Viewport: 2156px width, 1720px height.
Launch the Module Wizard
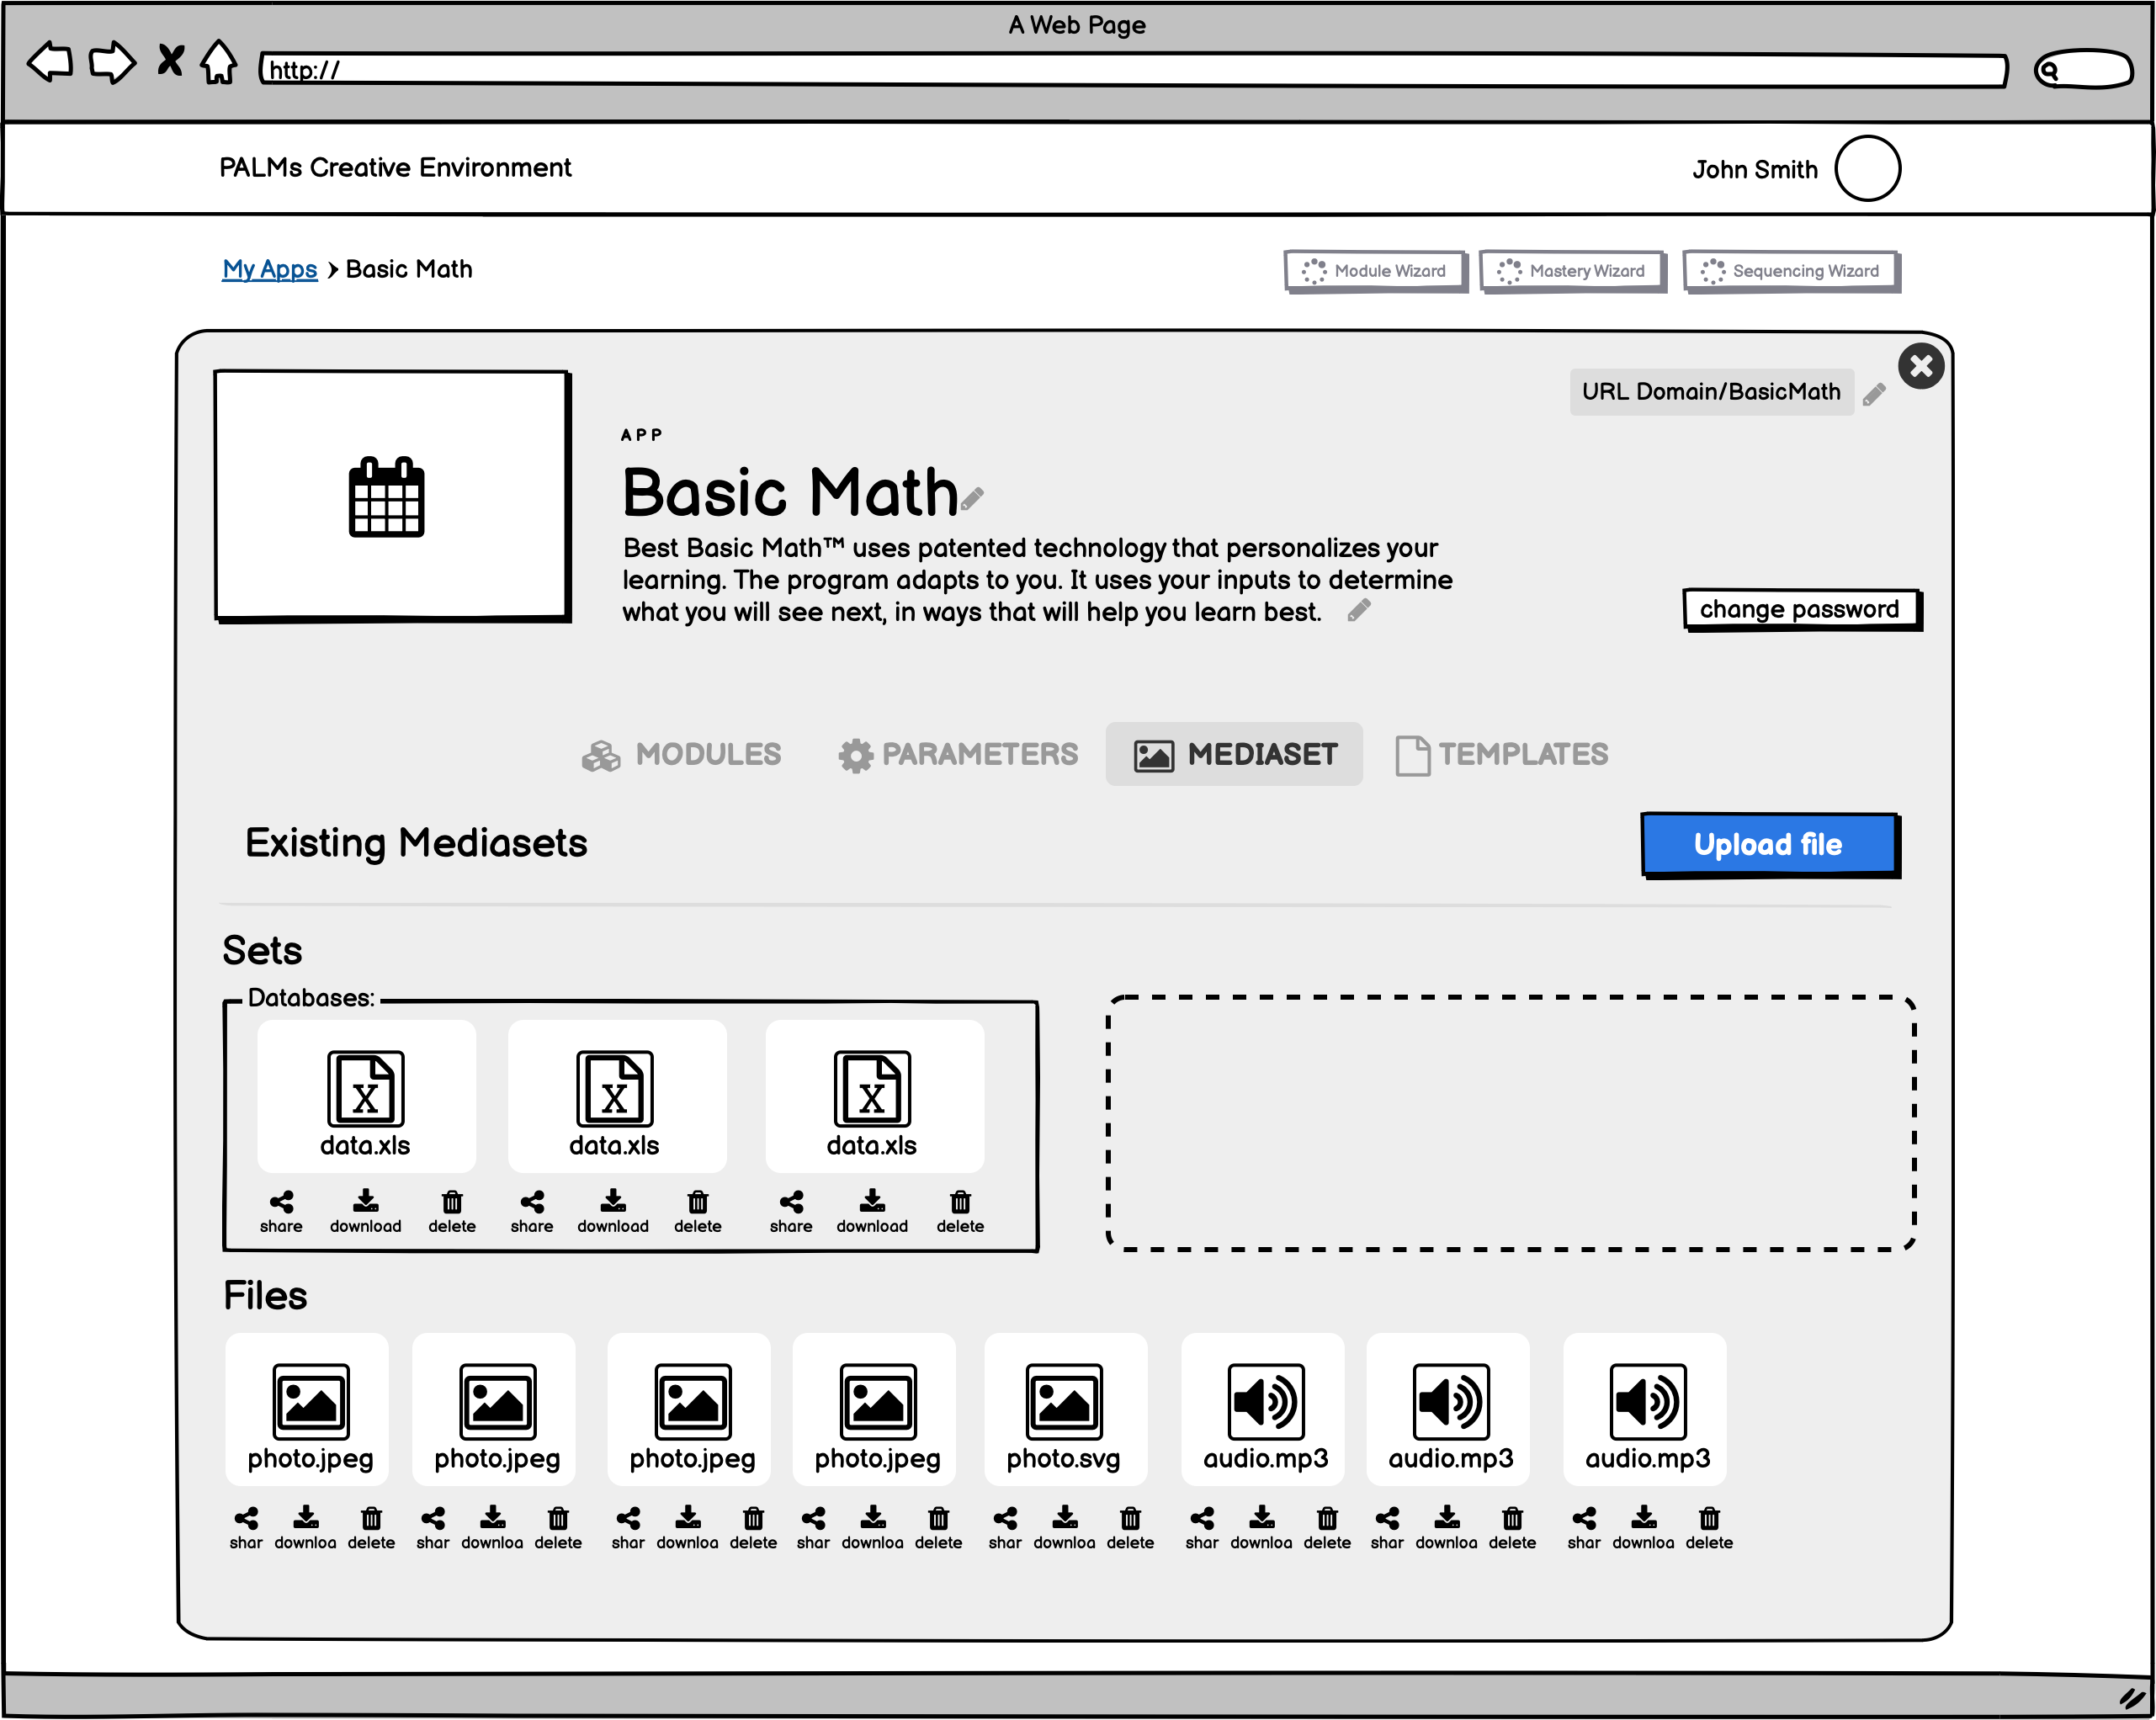[x=1376, y=271]
